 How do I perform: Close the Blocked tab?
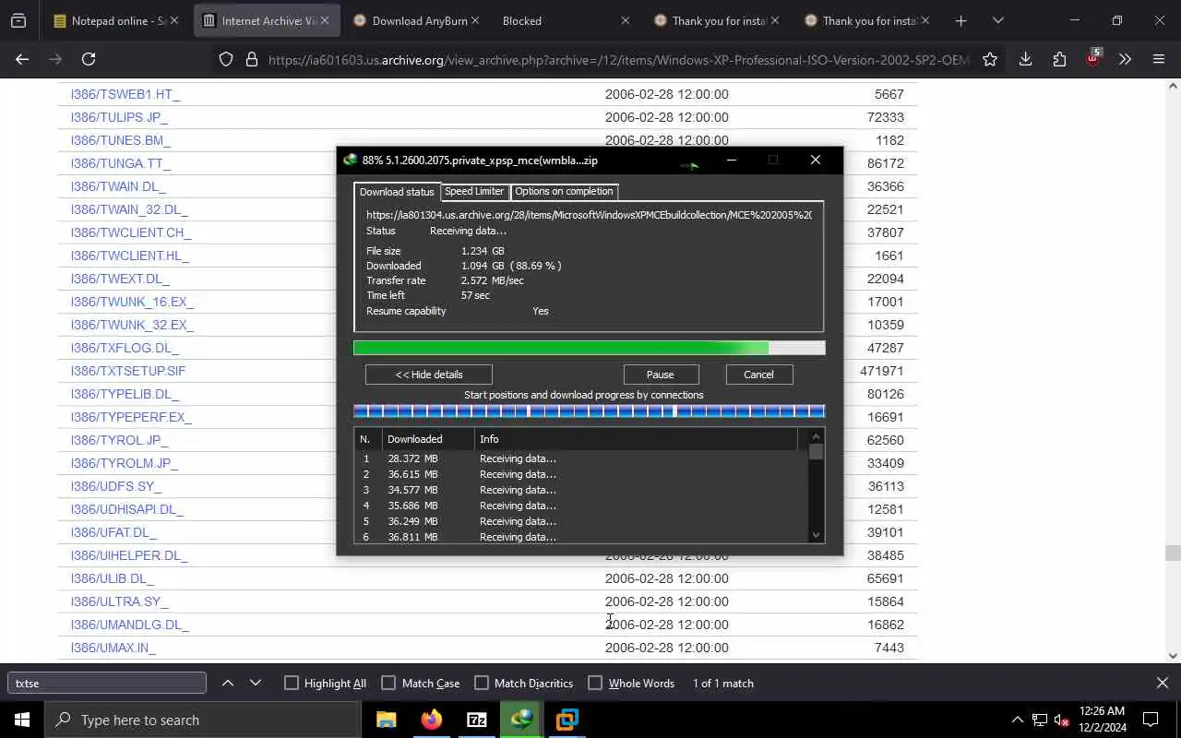pyautogui.click(x=625, y=20)
